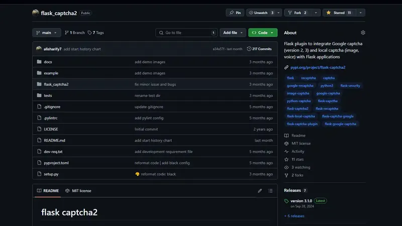This screenshot has width=402, height=226.
Task: Open the flask_captcha2 folder
Action: [56, 84]
